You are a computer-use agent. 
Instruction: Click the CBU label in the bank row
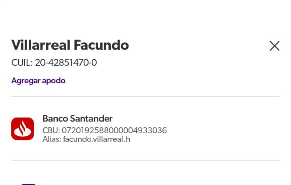51,130
